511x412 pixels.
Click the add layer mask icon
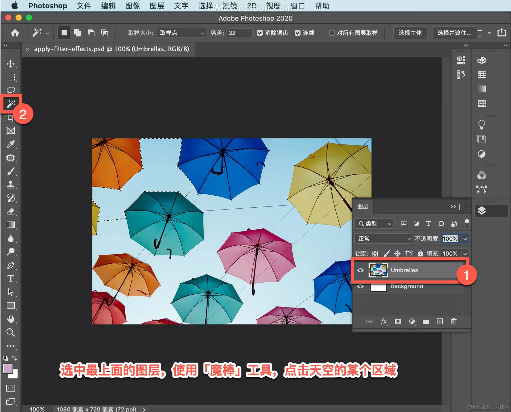point(398,321)
